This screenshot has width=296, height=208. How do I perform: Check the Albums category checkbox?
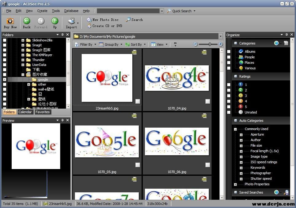[x=229, y=52]
